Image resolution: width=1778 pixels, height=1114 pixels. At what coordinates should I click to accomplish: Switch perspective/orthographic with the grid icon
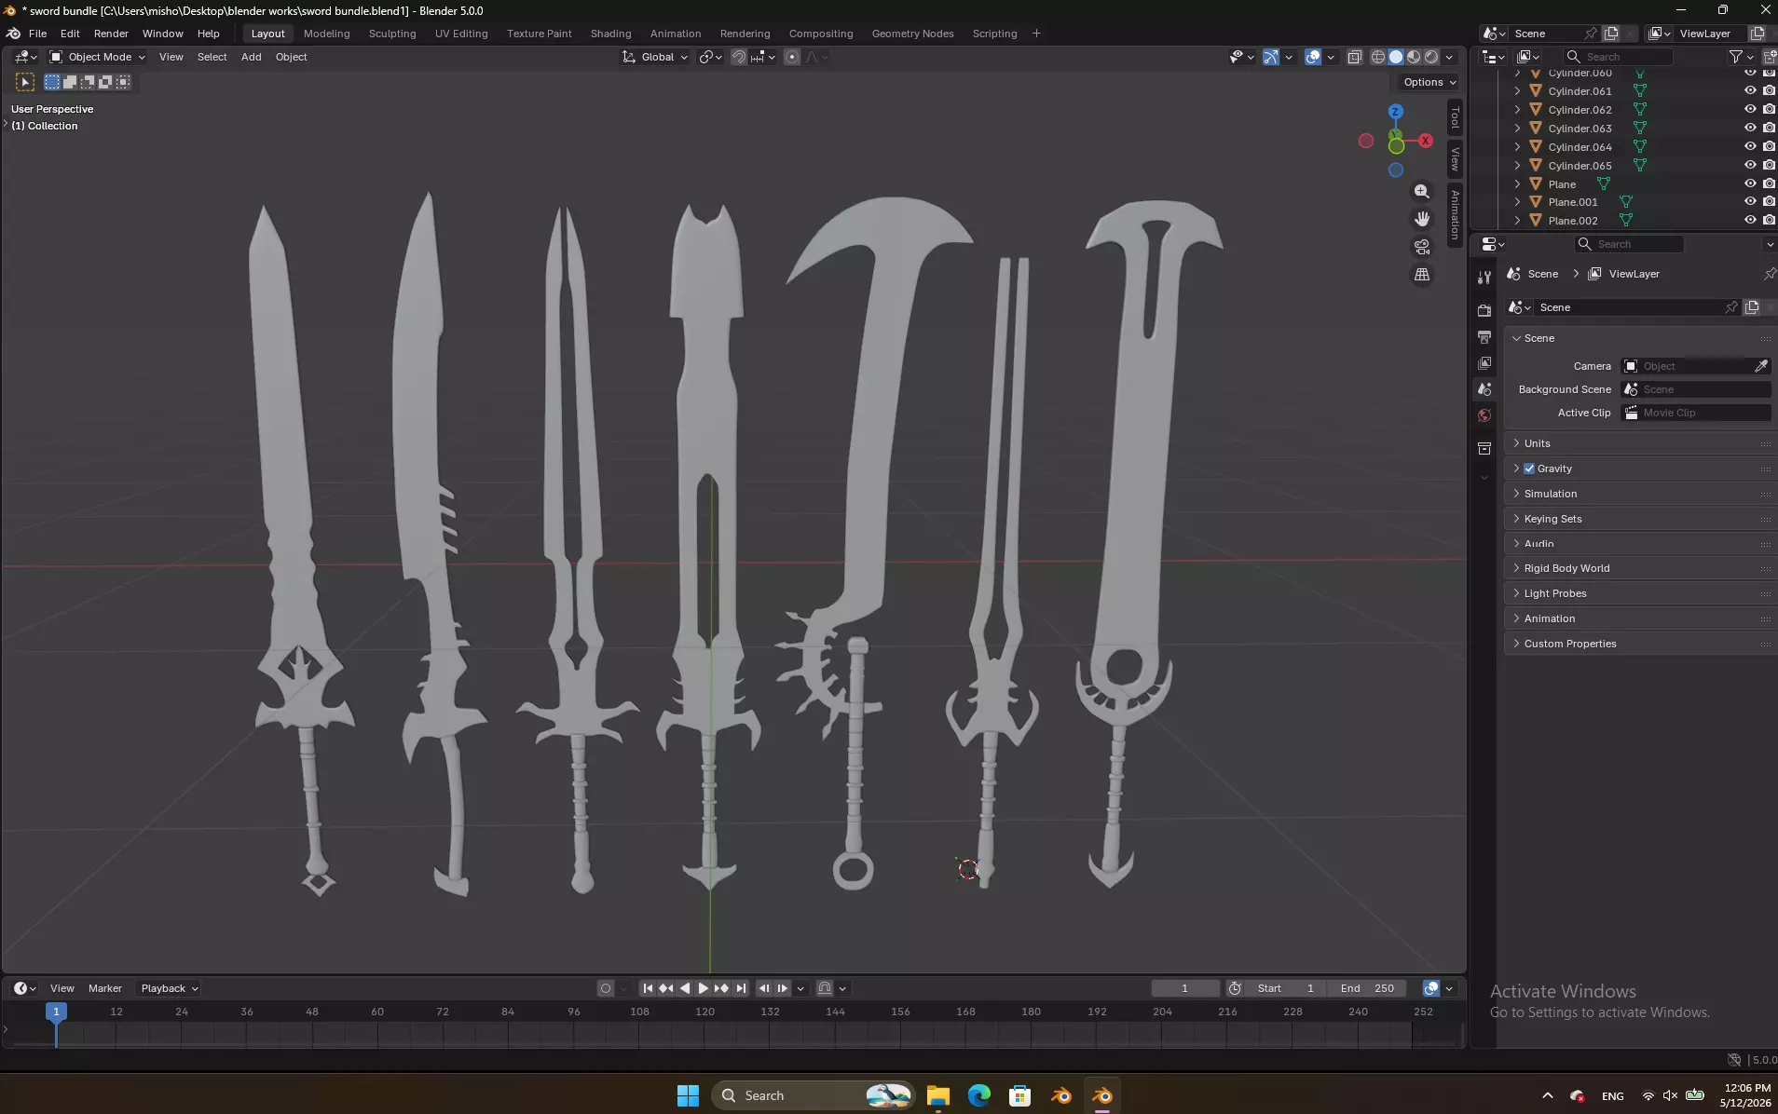[x=1421, y=275]
